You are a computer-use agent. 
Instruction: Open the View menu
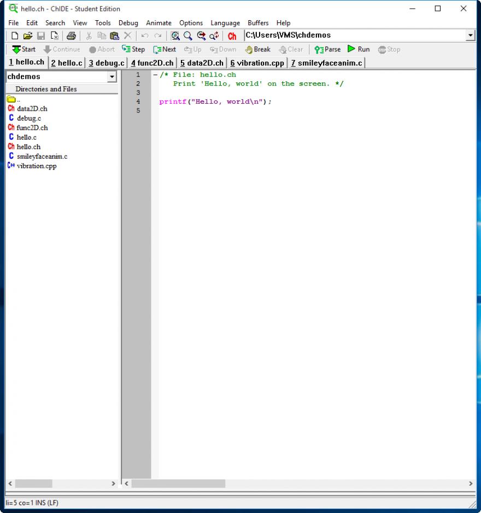coord(80,23)
